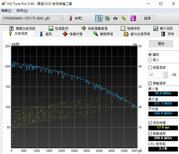Viewport: 179px width, 154px height.
Task: Click the 結束 exit button
Action: (148, 18)
